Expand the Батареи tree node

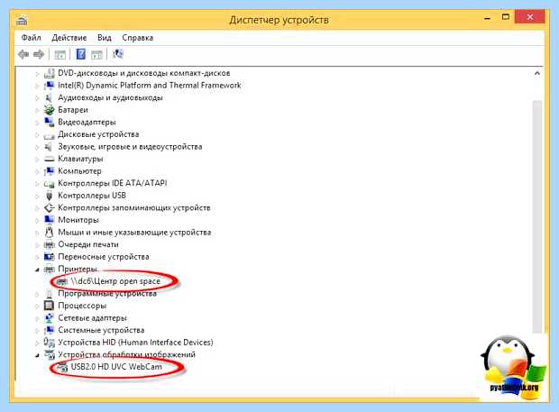coord(37,111)
